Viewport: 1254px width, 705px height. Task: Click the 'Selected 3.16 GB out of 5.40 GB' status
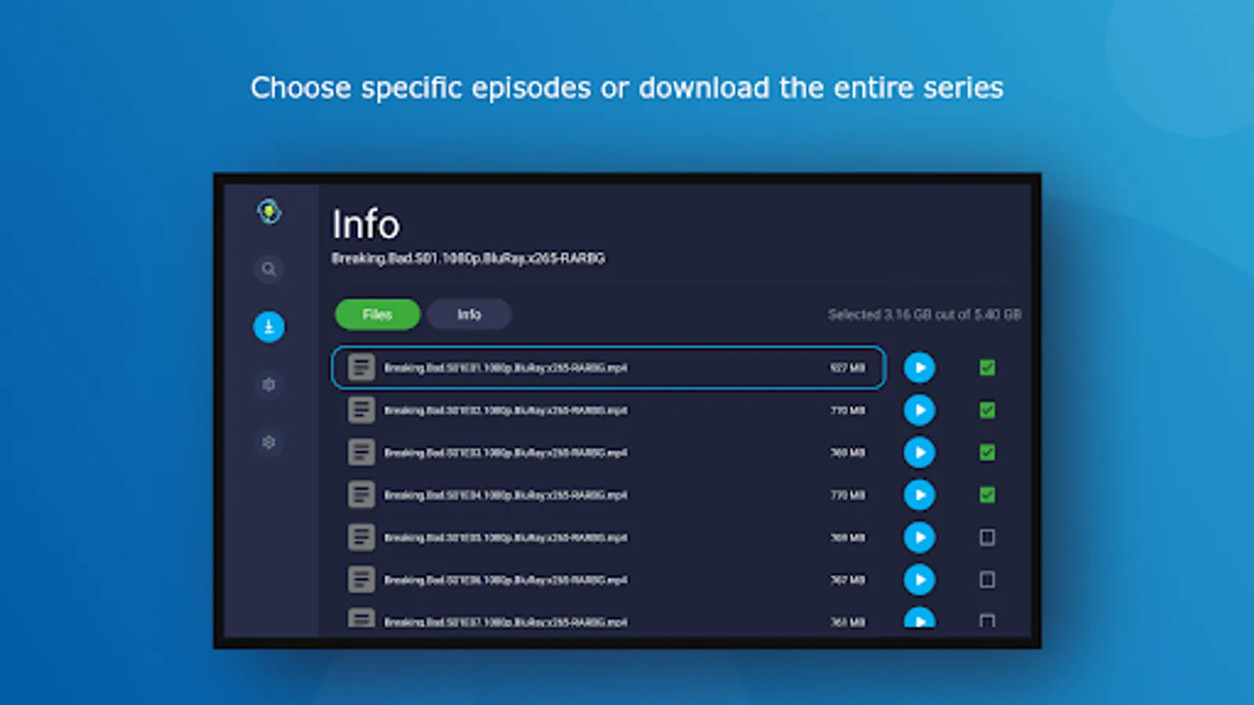pyautogui.click(x=925, y=314)
